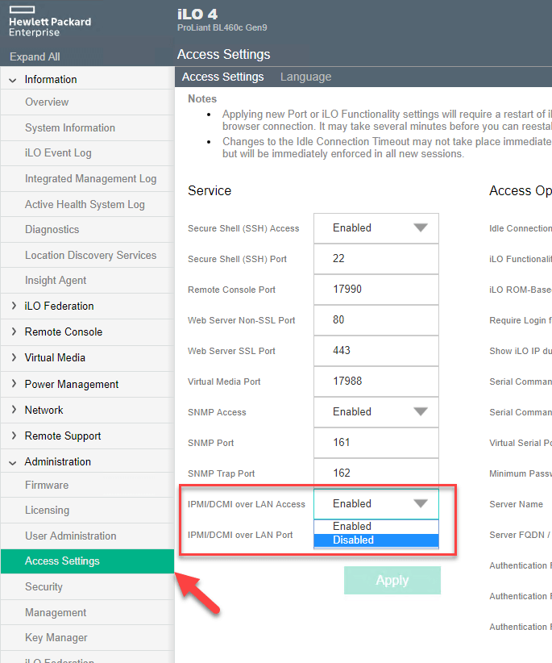The height and width of the screenshot is (663, 552).
Task: Collapse the Administration section
Action: (x=14, y=462)
